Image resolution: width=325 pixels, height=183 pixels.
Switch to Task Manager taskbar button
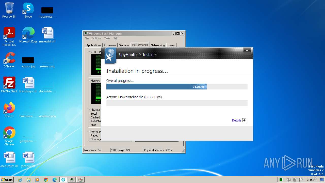pos(72,180)
